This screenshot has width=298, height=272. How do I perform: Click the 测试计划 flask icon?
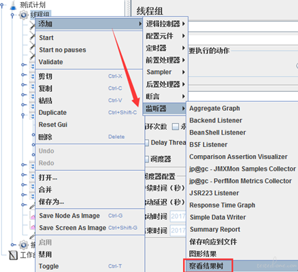(13, 5)
